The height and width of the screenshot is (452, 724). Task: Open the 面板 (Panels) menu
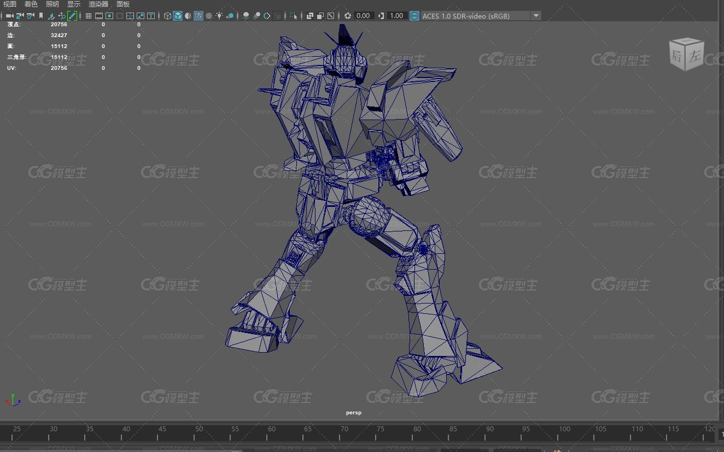123,4
